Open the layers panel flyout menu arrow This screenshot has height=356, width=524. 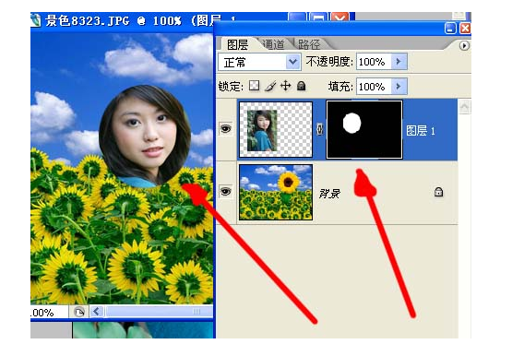coord(464,45)
